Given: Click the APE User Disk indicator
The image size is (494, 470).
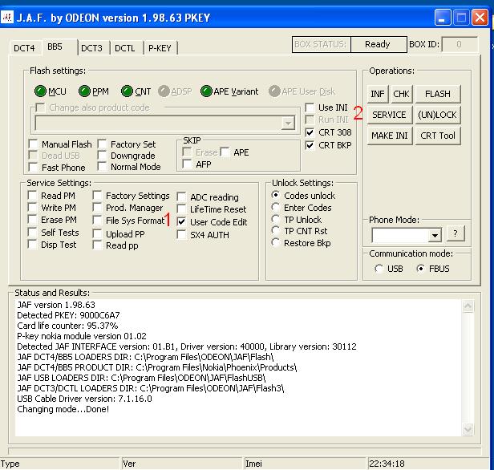Looking at the screenshot, I should (x=274, y=91).
